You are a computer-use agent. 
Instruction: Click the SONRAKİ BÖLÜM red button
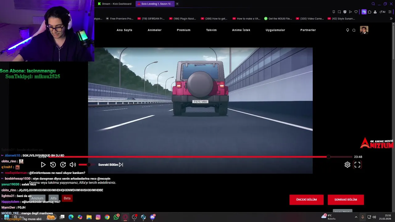click(346, 199)
